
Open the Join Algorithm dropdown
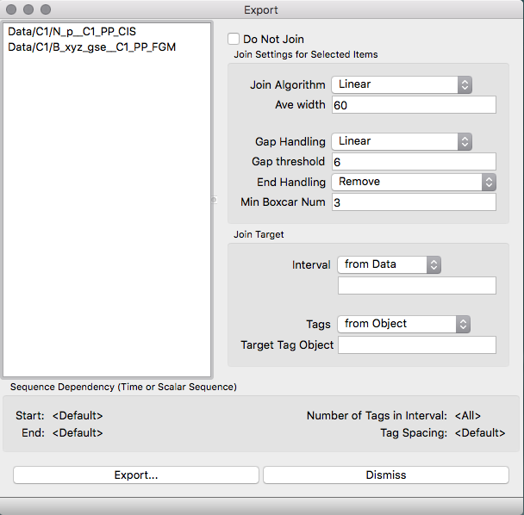tap(402, 84)
